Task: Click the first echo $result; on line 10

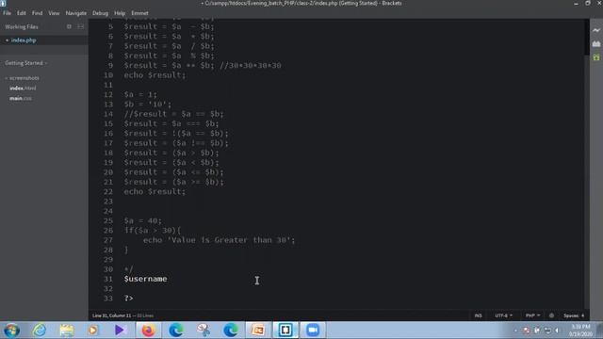Action: 155,75
